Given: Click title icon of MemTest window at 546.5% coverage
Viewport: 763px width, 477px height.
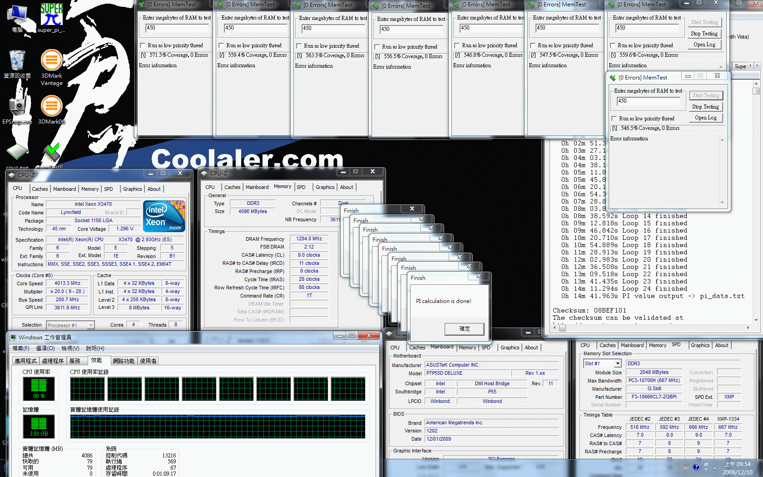Looking at the screenshot, I should [x=613, y=78].
